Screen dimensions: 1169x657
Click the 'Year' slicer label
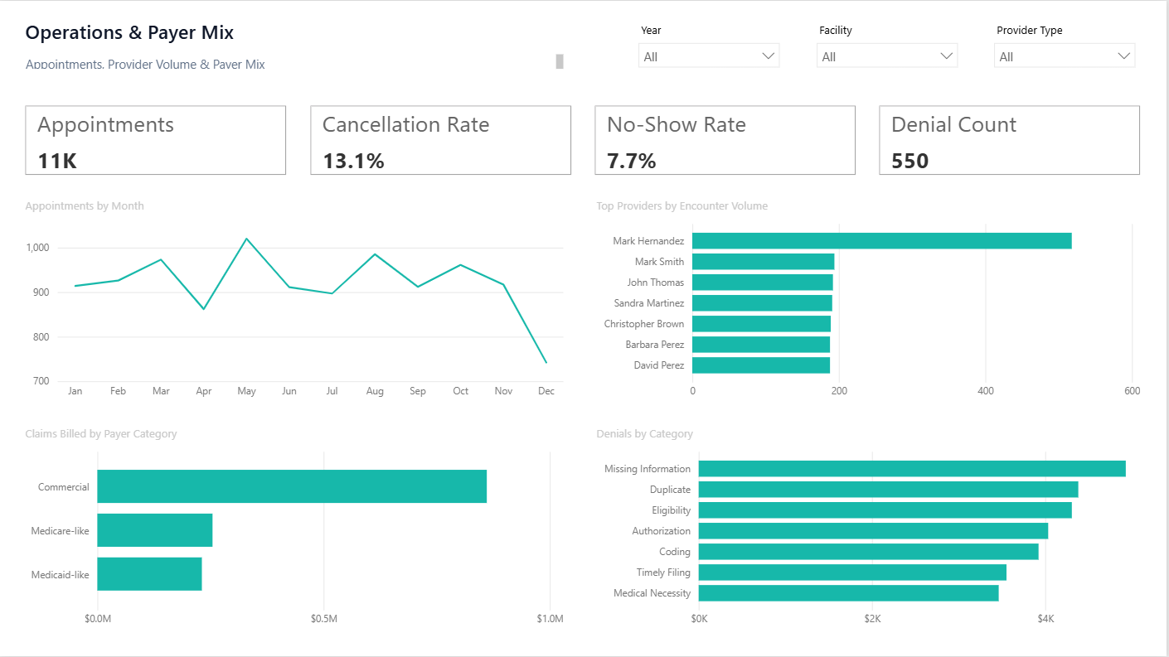click(651, 31)
